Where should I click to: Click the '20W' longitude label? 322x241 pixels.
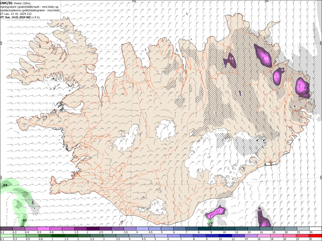tap(134, 1)
